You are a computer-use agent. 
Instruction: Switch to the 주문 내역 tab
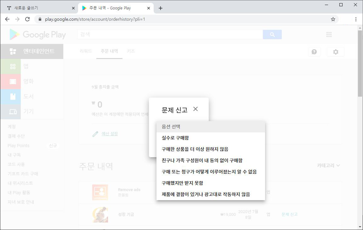tap(109, 51)
